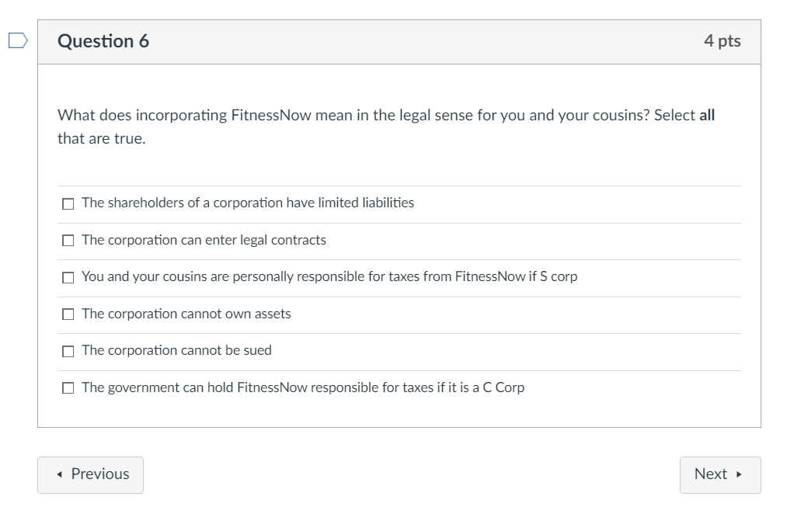Image resolution: width=808 pixels, height=507 pixels.
Task: Click the answer text mentioning S corp
Action: pyautogui.click(x=329, y=276)
